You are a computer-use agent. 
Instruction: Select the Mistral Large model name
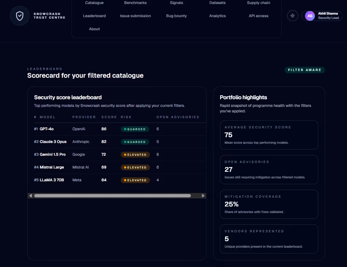click(52, 167)
